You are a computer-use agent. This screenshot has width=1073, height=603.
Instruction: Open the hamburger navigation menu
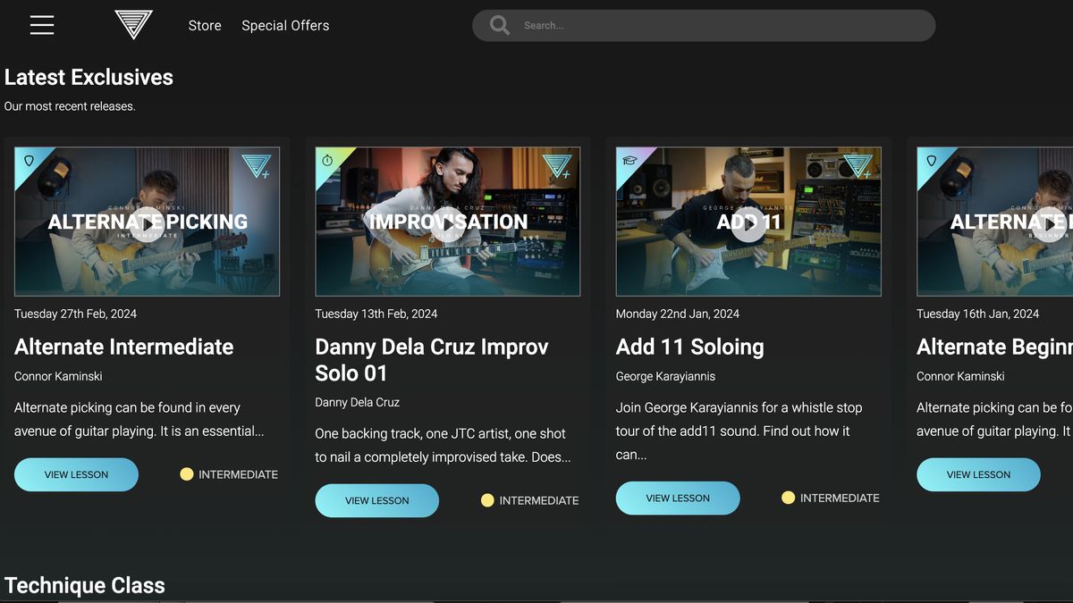pos(42,25)
